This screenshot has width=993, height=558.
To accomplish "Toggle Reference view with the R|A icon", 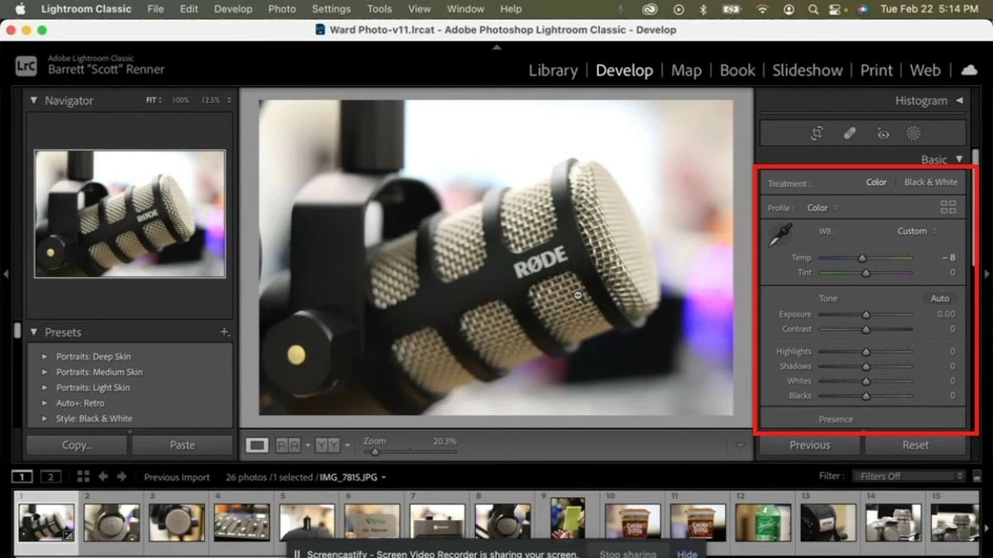I will click(x=285, y=444).
